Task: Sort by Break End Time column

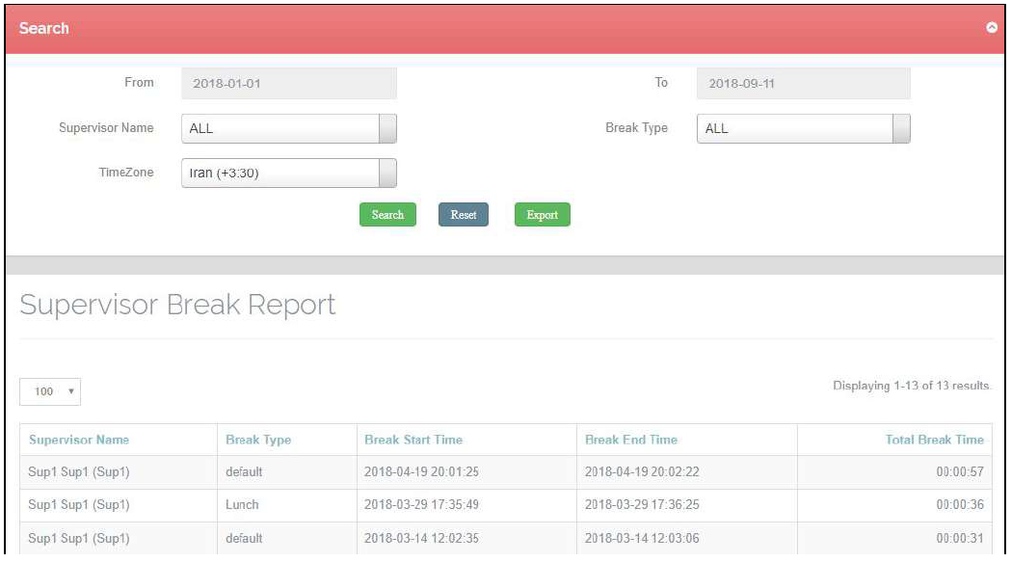Action: (x=631, y=440)
